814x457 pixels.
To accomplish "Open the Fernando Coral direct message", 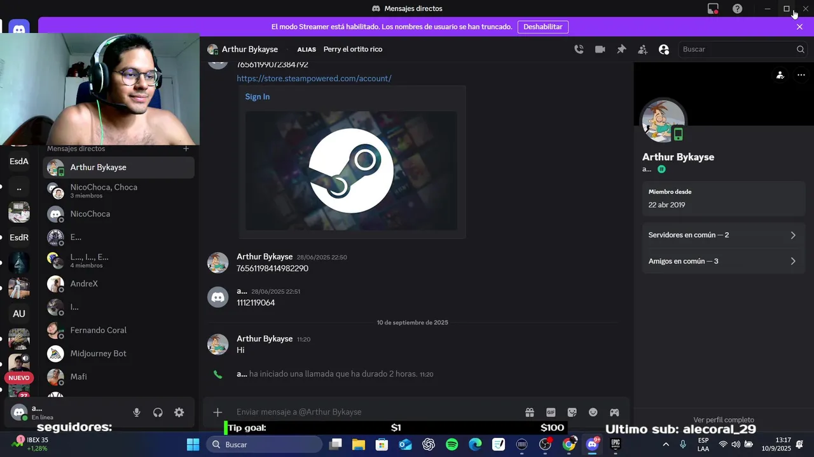I will tap(118, 330).
